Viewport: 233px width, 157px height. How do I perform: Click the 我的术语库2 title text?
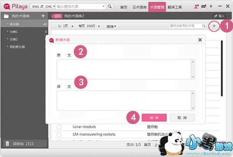tap(74, 16)
